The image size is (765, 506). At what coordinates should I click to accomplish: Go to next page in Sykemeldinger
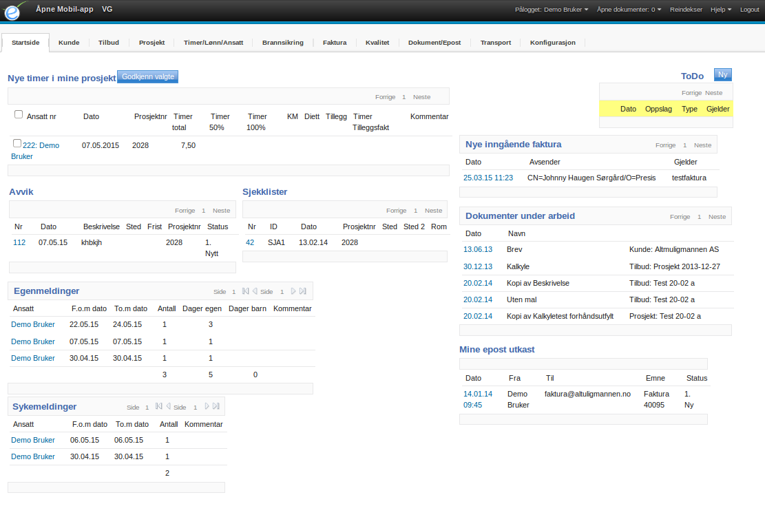[x=207, y=406]
